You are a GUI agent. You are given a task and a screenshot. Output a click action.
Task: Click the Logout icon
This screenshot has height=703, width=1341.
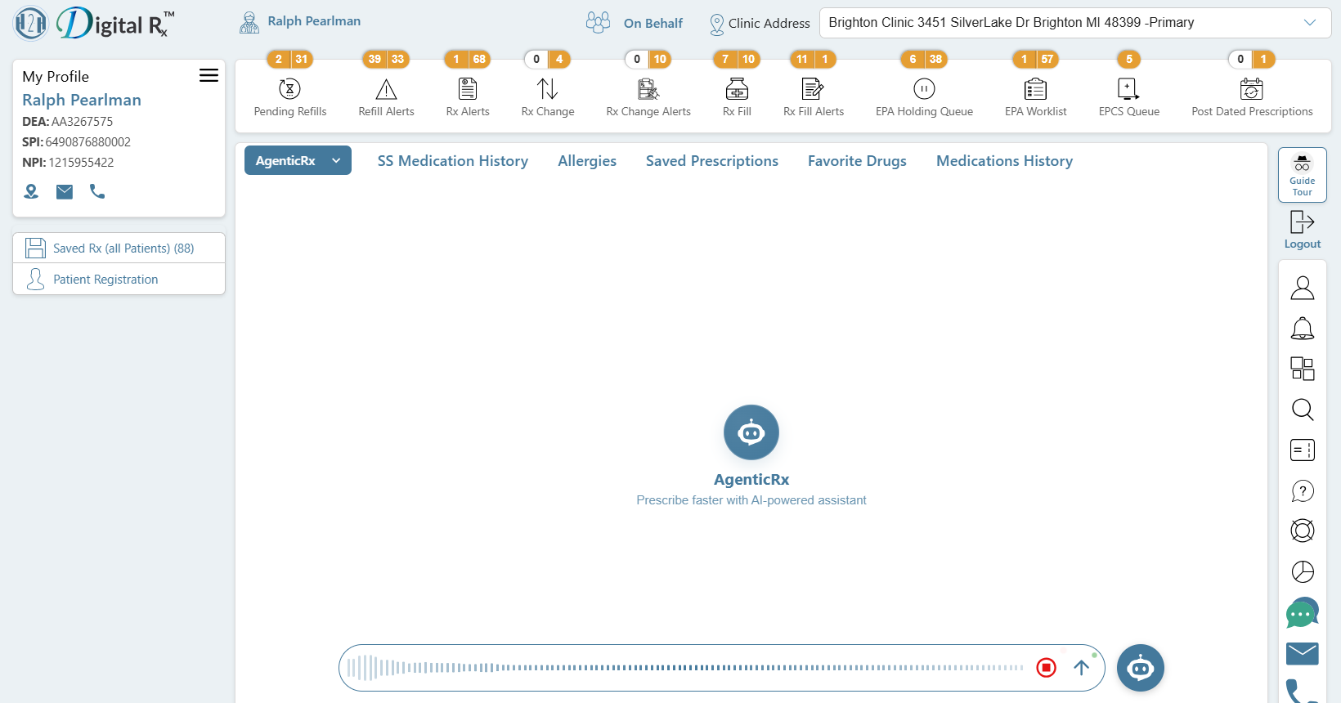coord(1303,222)
